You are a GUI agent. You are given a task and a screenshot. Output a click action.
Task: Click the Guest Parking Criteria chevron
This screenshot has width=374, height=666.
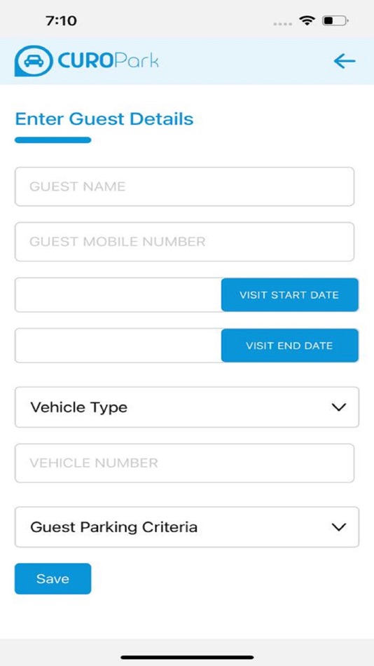click(x=338, y=527)
